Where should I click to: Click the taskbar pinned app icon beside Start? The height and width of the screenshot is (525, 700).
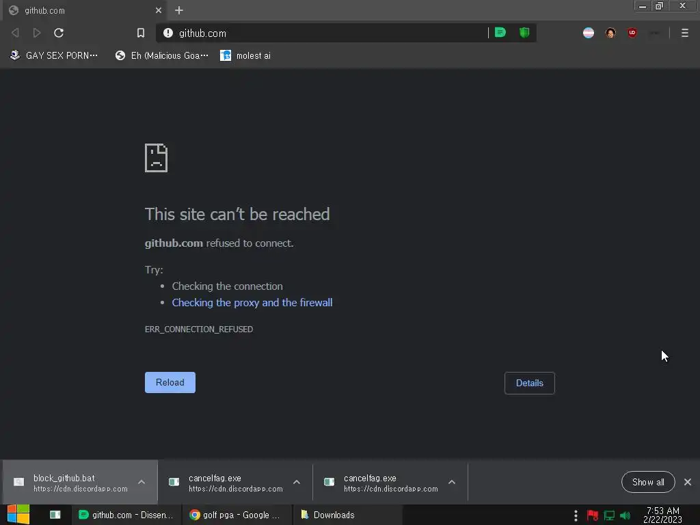point(55,515)
